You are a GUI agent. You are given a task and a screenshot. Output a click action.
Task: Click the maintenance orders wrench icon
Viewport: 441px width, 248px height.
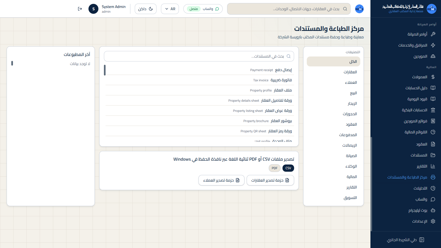(433, 34)
